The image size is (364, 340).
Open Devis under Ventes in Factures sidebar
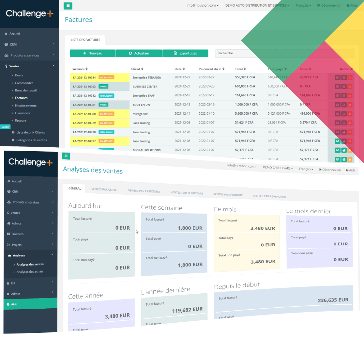pyautogui.click(x=19, y=75)
